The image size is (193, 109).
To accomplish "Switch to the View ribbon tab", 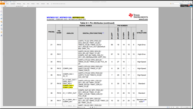I will [x=24, y=4].
